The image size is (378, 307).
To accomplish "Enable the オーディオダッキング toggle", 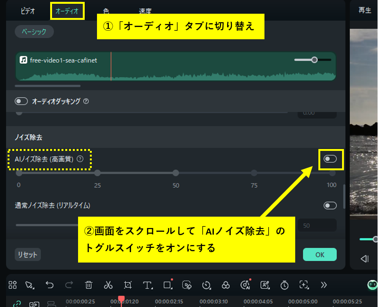I will (x=21, y=101).
